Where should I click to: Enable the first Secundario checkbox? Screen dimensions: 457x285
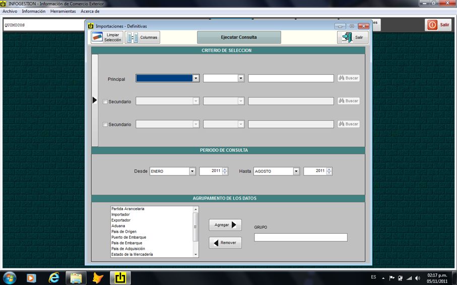click(x=105, y=102)
